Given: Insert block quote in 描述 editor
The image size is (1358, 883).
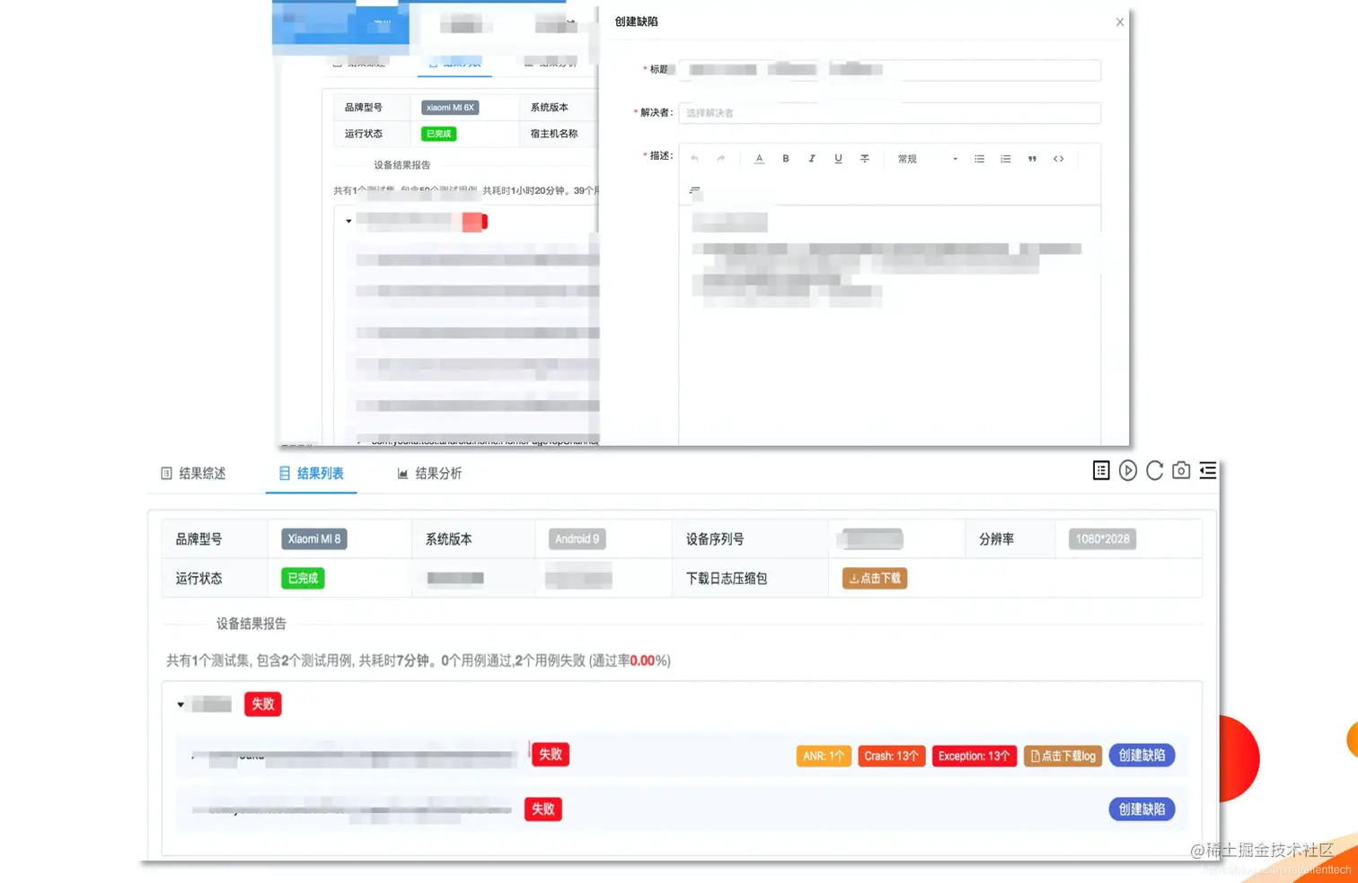Looking at the screenshot, I should click(x=1032, y=159).
